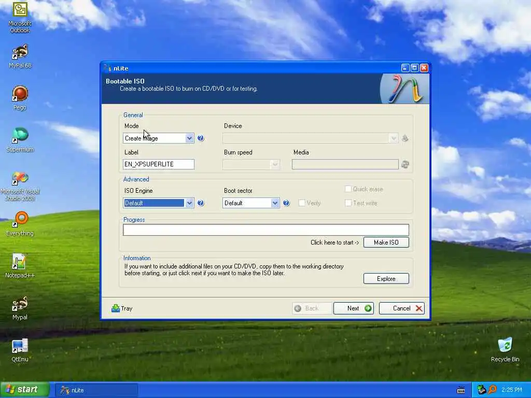Image resolution: width=531 pixels, height=398 pixels.
Task: Open the Mode dropdown showing Create Image
Action: (159, 138)
